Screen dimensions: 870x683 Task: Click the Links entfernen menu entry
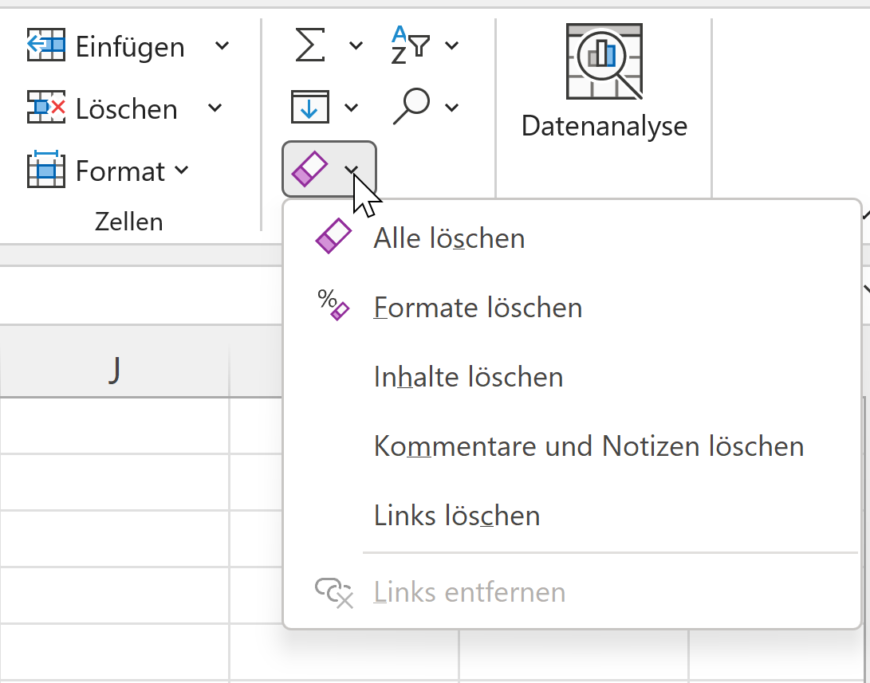pyautogui.click(x=572, y=592)
